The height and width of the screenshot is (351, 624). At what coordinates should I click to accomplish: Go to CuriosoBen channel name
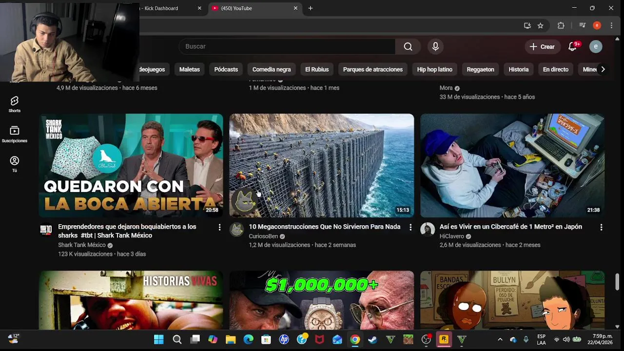click(263, 236)
